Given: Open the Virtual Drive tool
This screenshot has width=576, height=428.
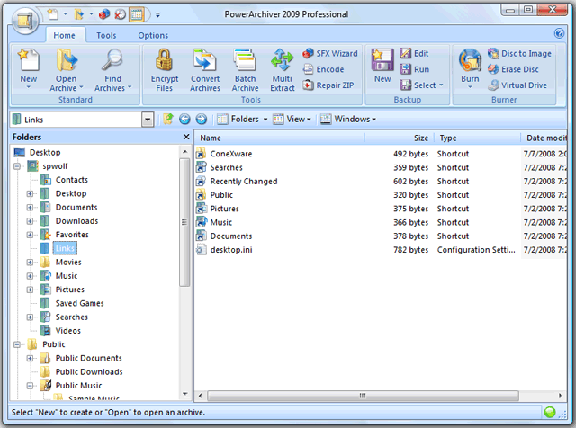Looking at the screenshot, I should tap(517, 85).
